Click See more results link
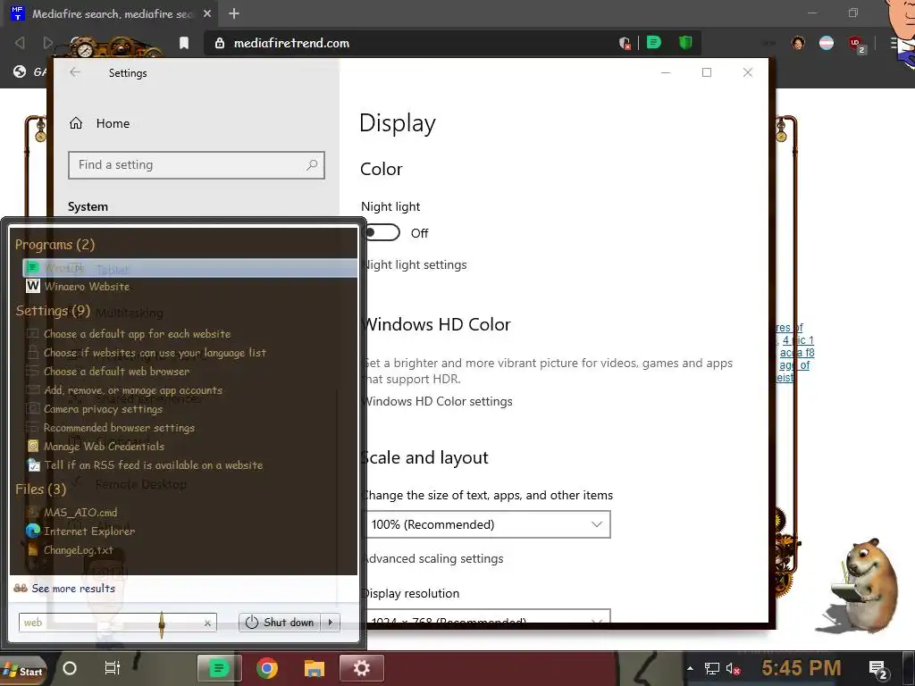This screenshot has width=915, height=686. pos(73,589)
